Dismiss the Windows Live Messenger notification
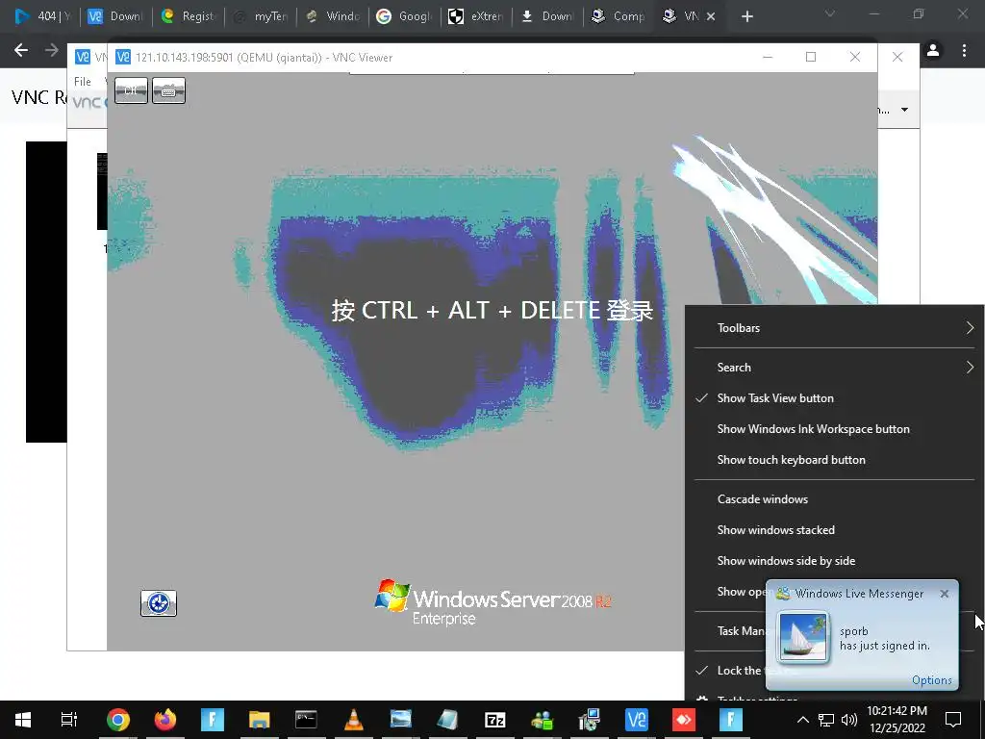 [x=945, y=594]
